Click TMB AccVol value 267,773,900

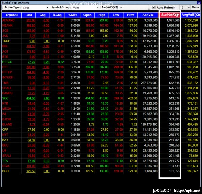coord(149,83)
